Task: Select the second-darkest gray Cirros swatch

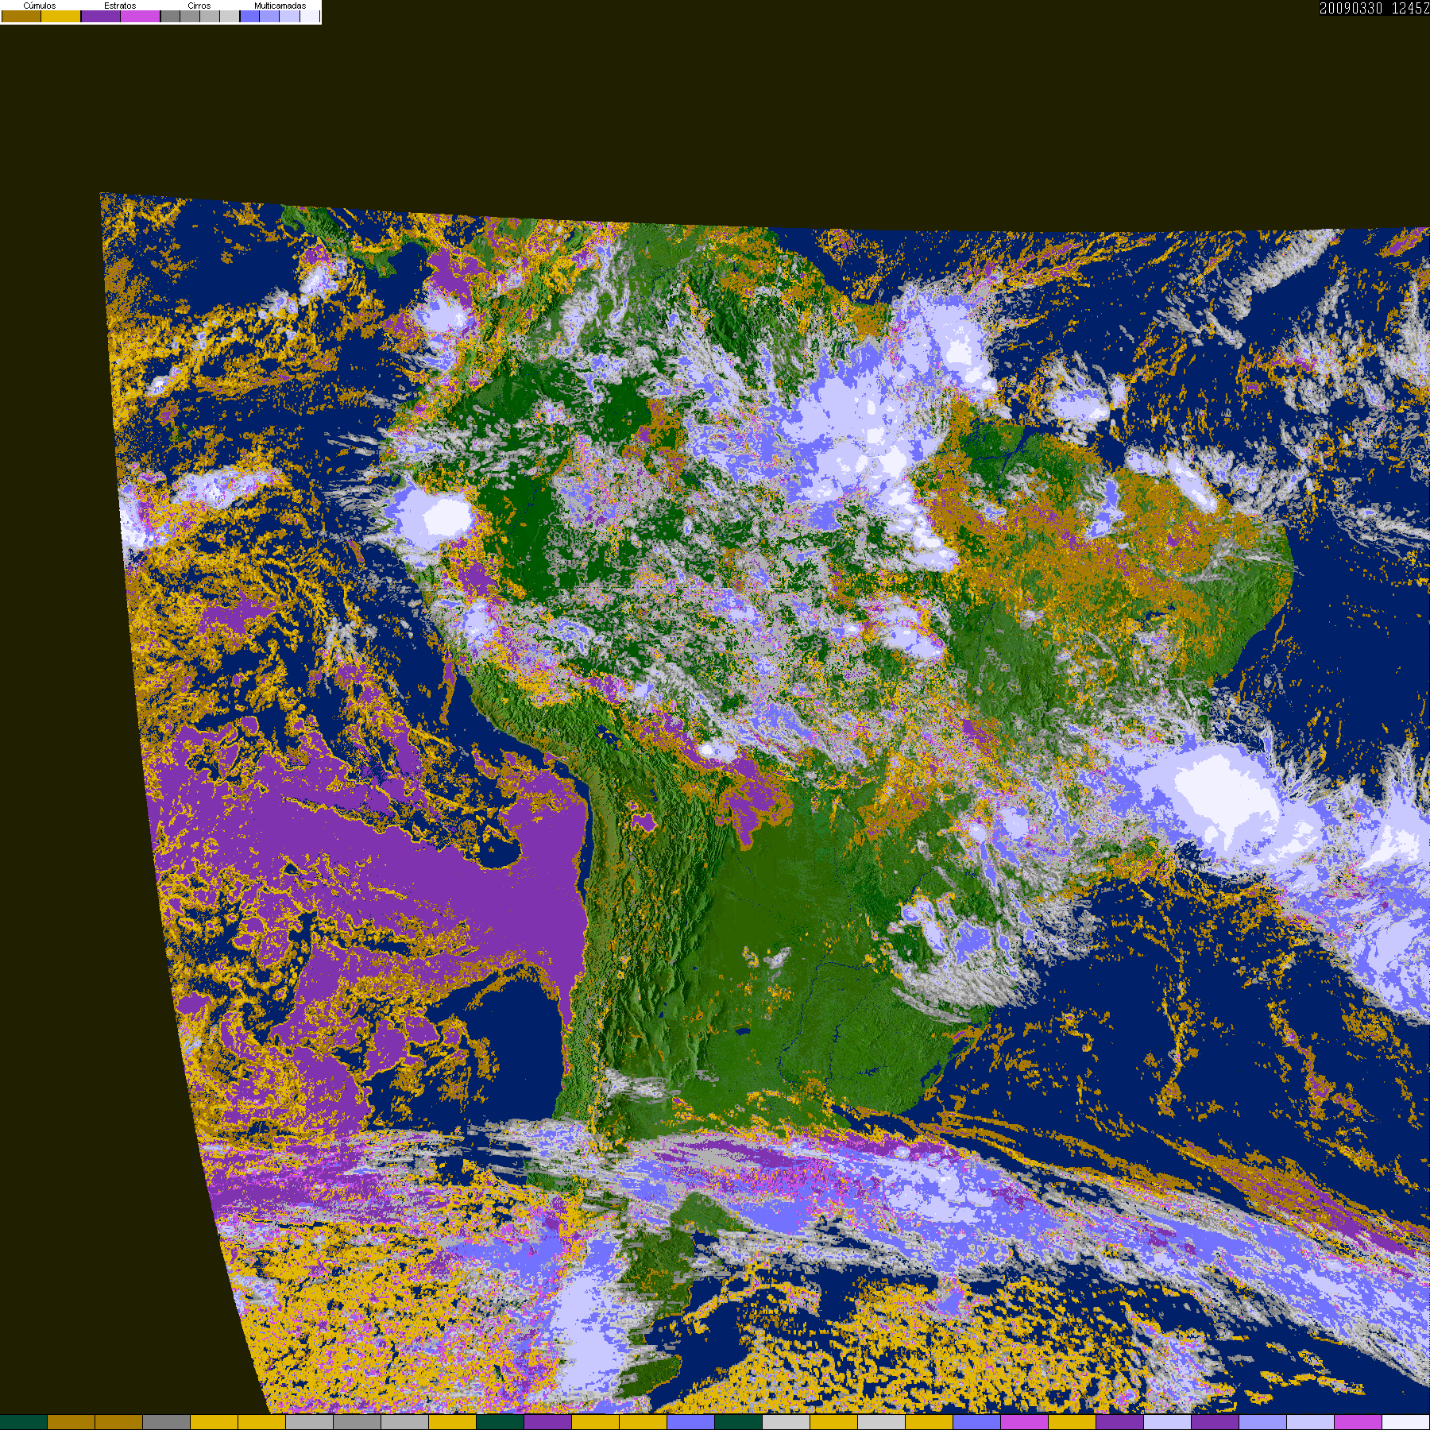Action: tap(190, 17)
